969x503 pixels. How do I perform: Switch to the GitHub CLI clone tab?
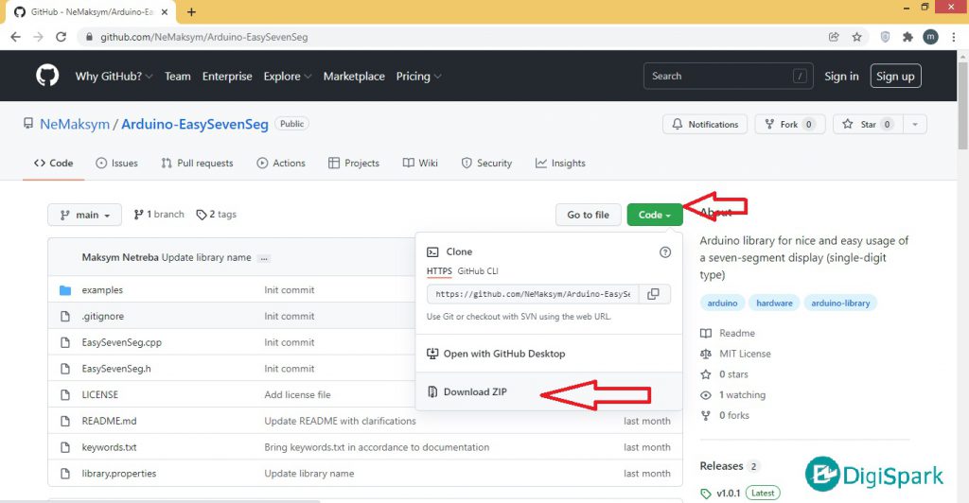click(x=478, y=271)
